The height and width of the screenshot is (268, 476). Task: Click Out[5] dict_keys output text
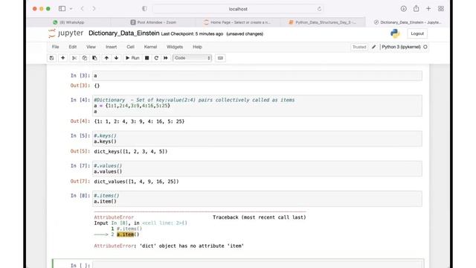tap(131, 151)
